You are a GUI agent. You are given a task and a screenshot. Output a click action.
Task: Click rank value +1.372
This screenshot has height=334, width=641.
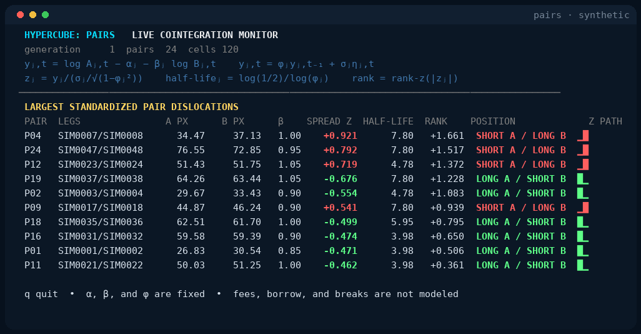pos(447,164)
